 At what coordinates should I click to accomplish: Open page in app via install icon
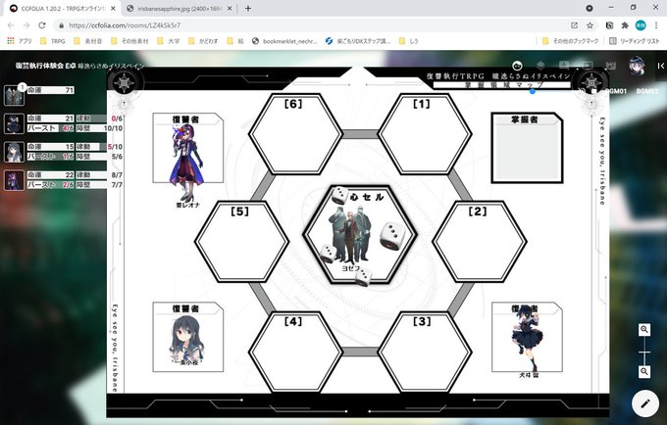574,25
